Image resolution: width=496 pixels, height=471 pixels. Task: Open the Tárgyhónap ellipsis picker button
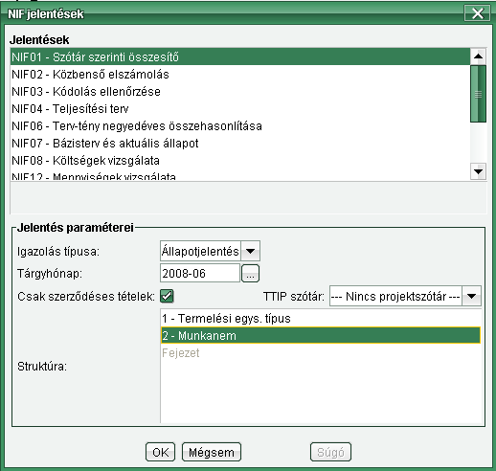coord(250,274)
